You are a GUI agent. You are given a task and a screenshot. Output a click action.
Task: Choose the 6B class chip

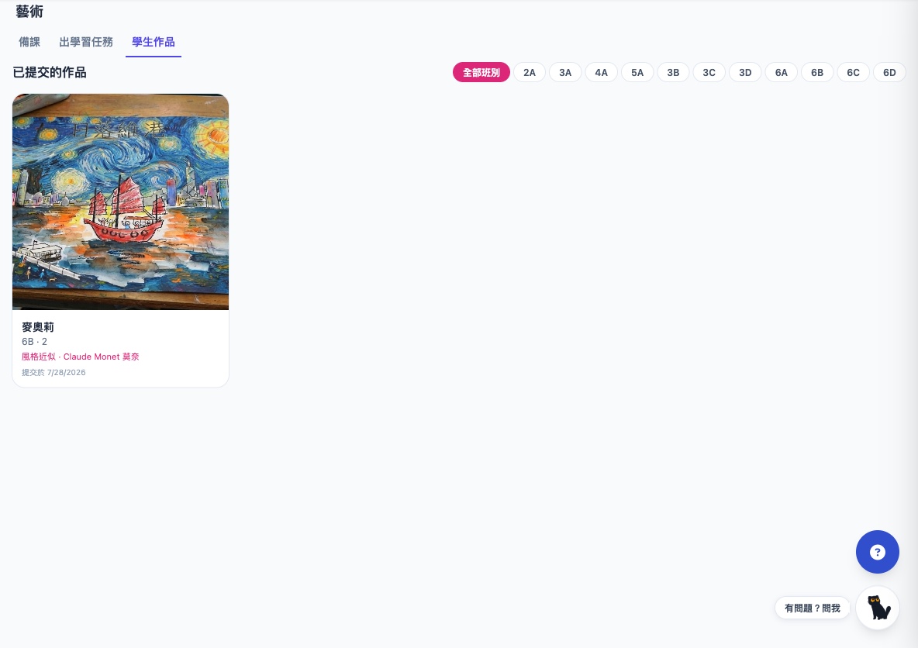(x=816, y=73)
